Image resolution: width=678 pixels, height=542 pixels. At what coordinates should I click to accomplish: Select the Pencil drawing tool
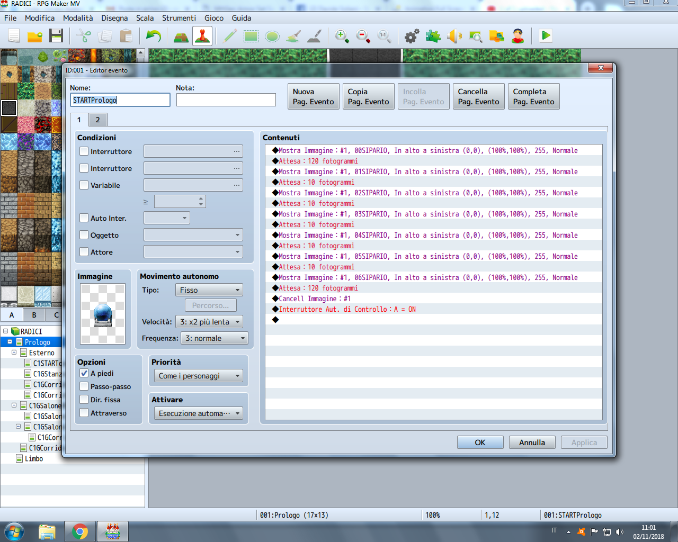tap(230, 36)
